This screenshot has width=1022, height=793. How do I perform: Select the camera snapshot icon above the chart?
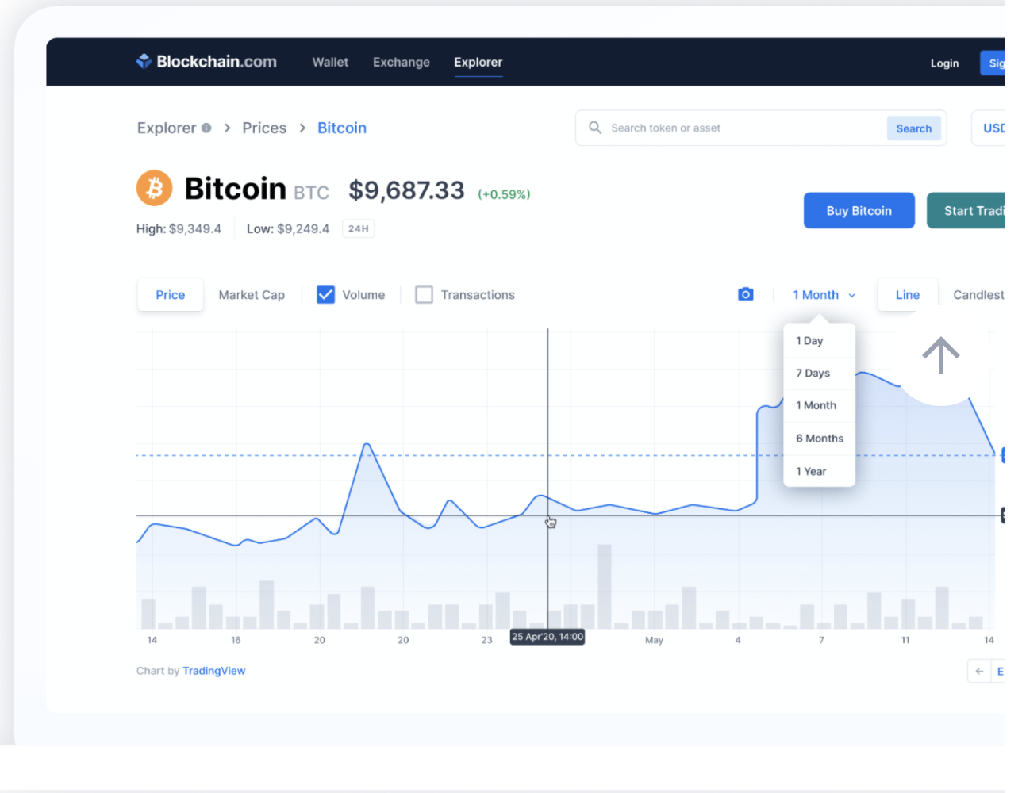click(745, 293)
